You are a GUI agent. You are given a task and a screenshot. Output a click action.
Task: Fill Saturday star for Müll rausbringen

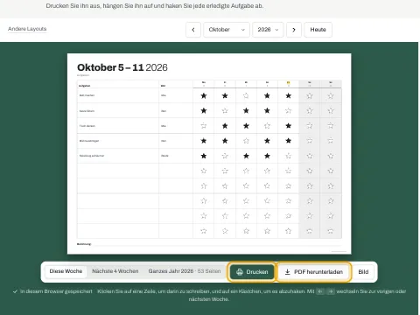point(310,141)
